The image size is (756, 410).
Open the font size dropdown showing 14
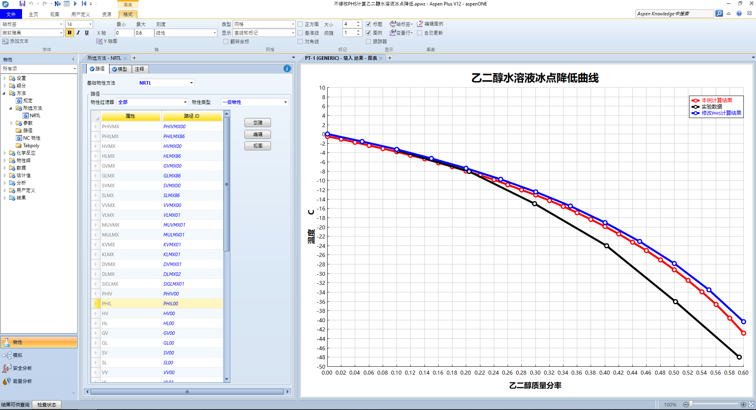click(79, 24)
